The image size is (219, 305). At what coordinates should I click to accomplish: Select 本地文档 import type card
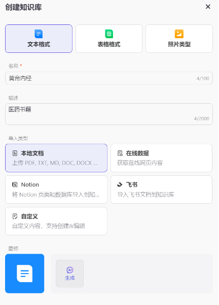56,158
